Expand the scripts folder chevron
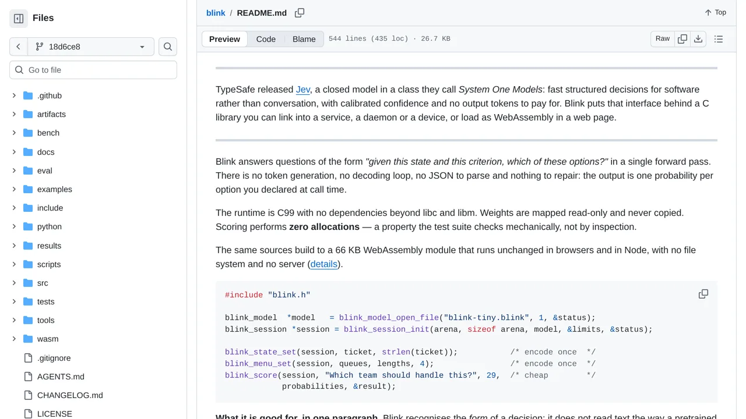746x419 pixels. 14,264
